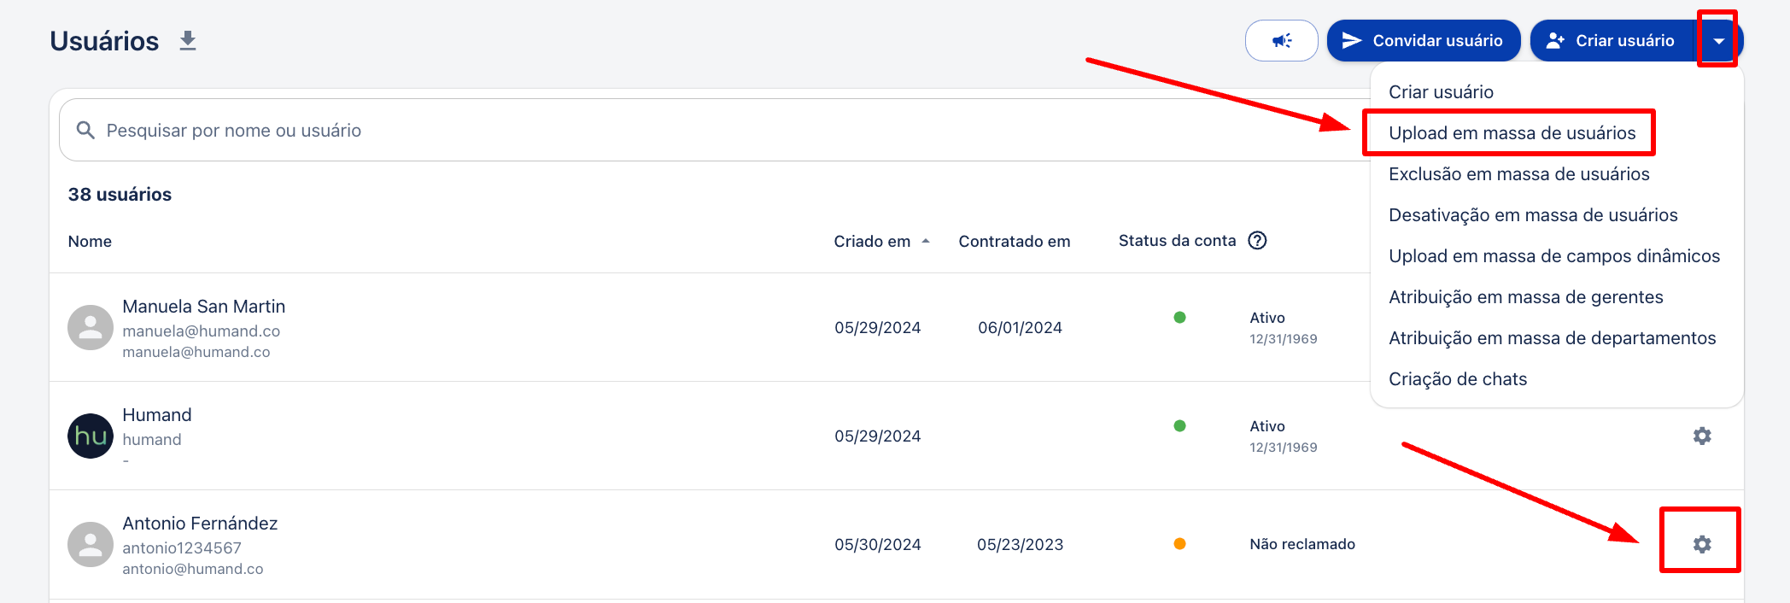Image resolution: width=1790 pixels, height=603 pixels.
Task: Click Manuela San Martin's avatar icon
Action: point(91,328)
